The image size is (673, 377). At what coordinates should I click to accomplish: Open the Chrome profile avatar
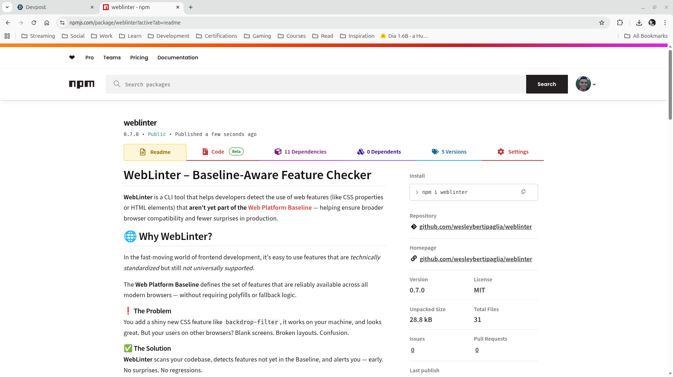coord(652,23)
